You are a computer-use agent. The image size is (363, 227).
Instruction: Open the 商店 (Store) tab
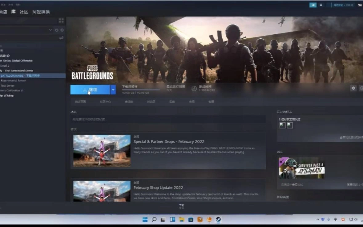(x=3, y=12)
